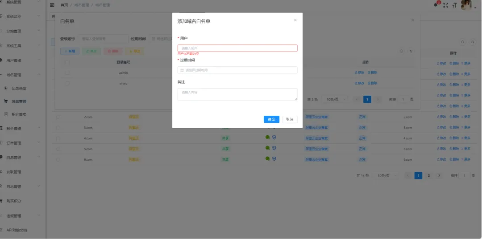
Task: Open the user avatar dropdown menu
Action: pos(467,5)
